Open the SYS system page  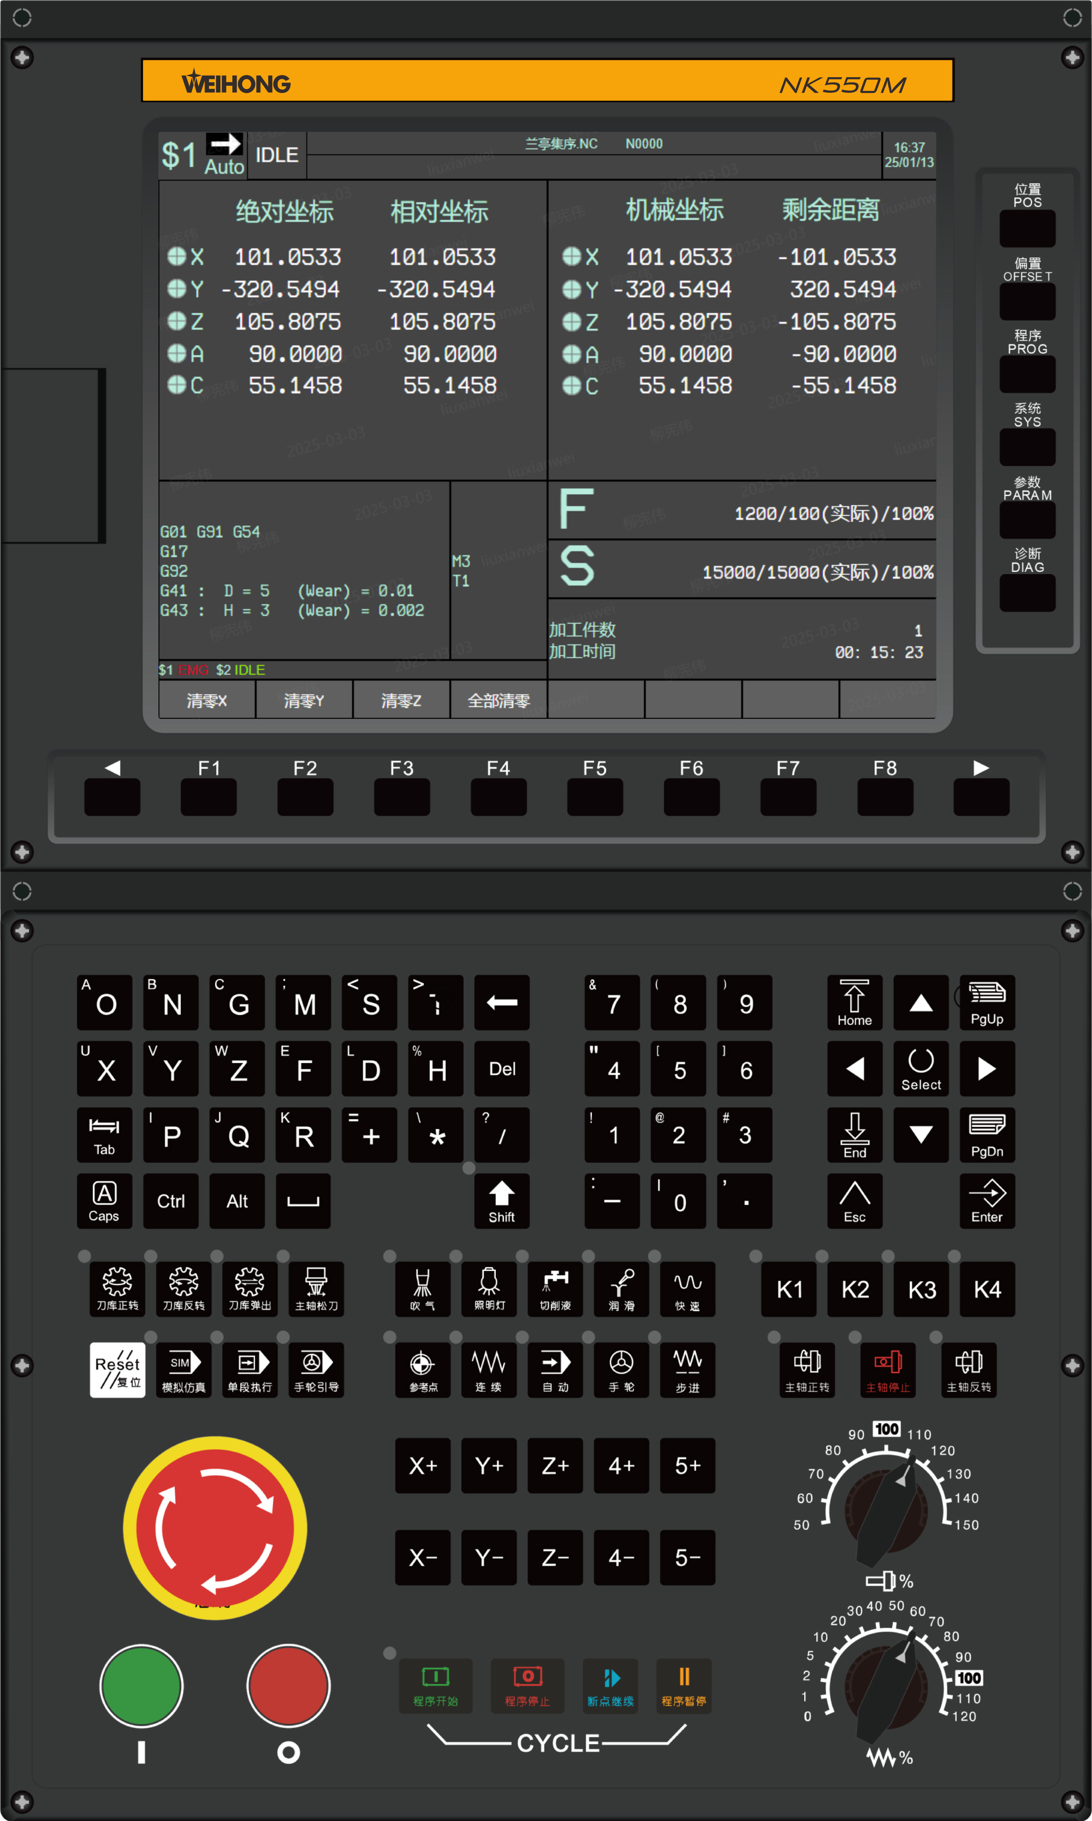click(x=1027, y=447)
